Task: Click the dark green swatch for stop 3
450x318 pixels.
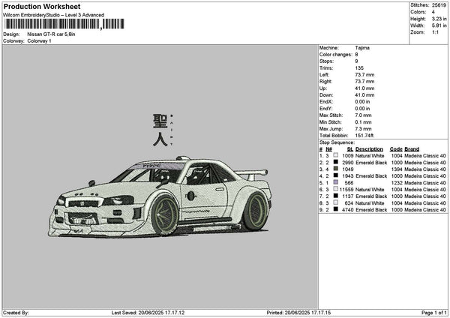Action: (335, 169)
